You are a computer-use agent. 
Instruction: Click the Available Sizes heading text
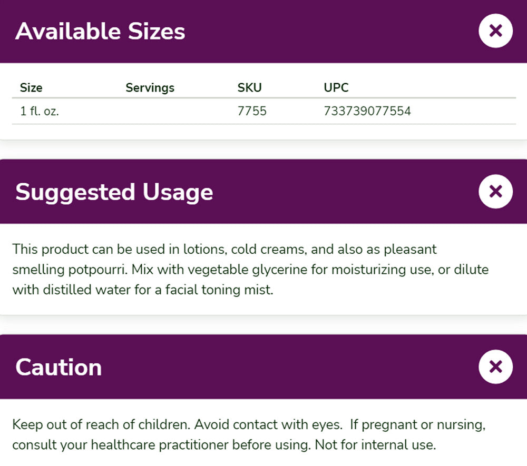tap(100, 32)
